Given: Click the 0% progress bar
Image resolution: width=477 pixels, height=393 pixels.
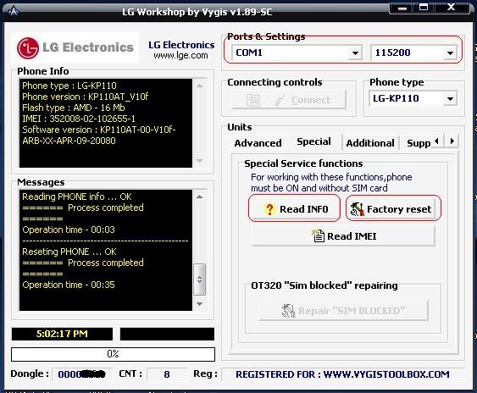Looking at the screenshot, I should 113,354.
